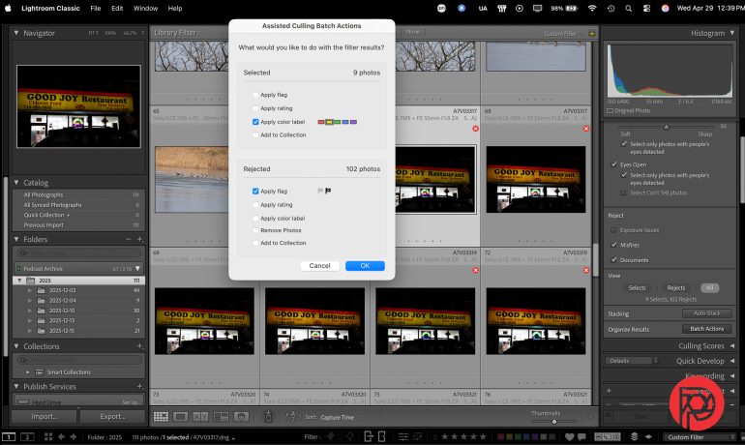Click the Library Filter lock icon

591,32
